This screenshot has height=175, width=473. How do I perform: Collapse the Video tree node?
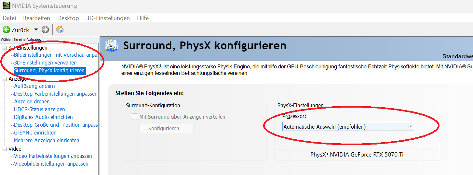coord(5,149)
